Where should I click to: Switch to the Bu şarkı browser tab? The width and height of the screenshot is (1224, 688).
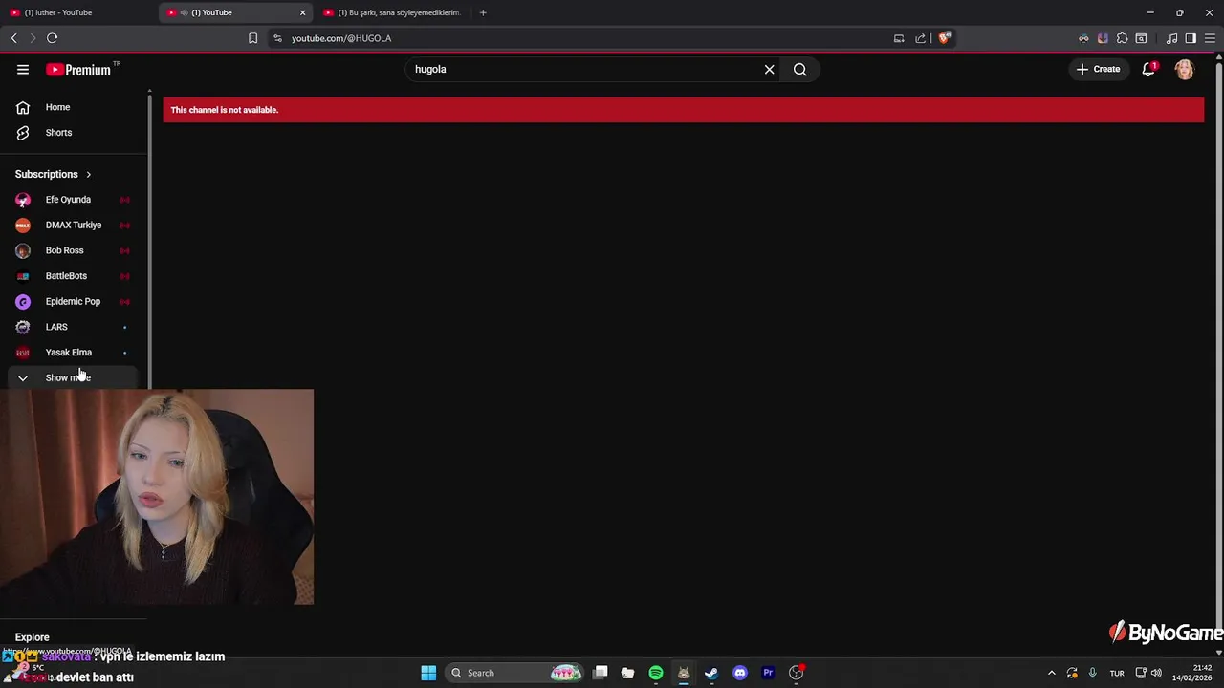392,12
